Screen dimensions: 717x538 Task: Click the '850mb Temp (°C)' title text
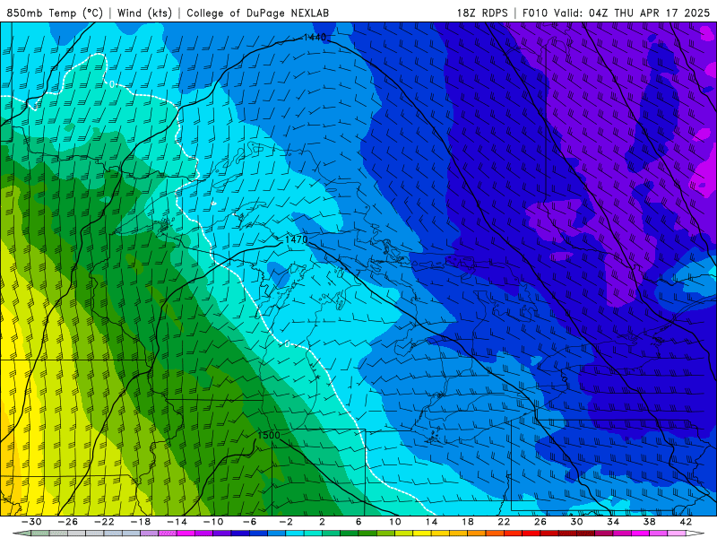[55, 13]
